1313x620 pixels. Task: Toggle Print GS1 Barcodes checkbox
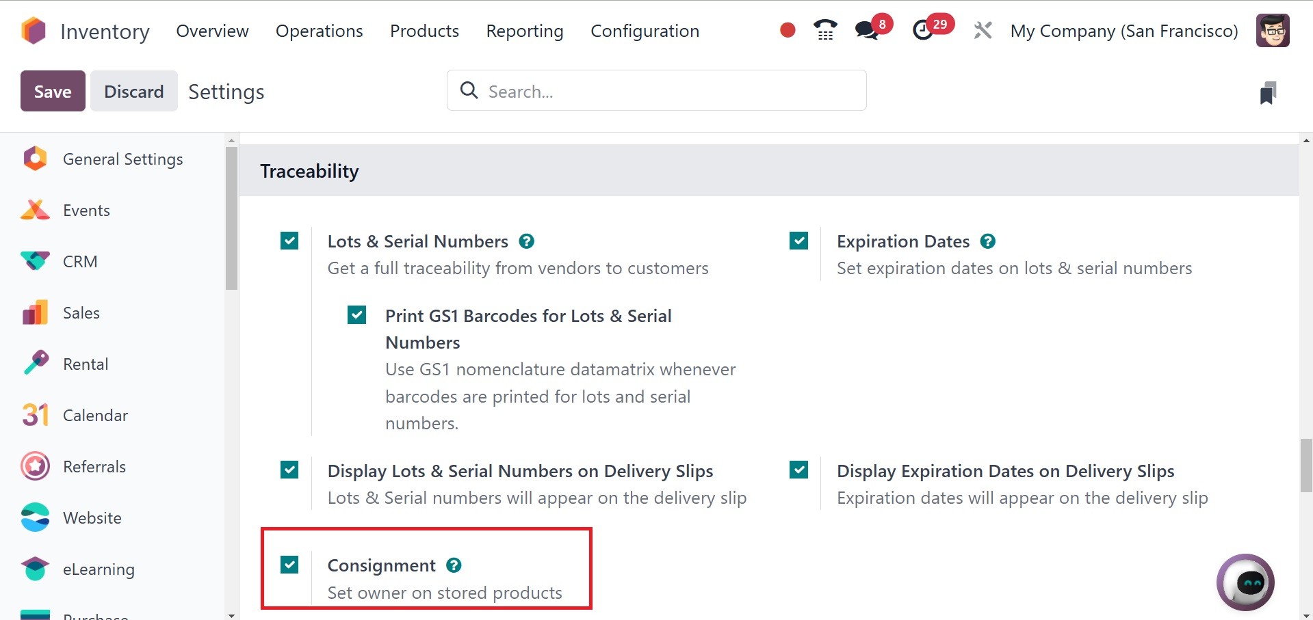pos(356,315)
